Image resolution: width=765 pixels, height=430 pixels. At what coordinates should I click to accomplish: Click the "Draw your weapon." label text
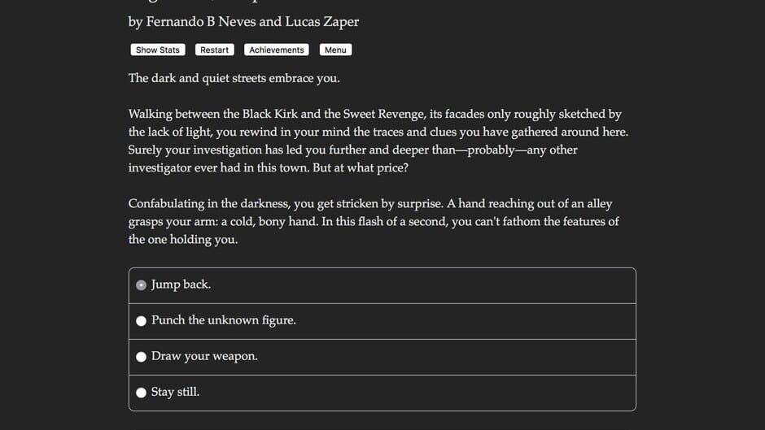pyautogui.click(x=204, y=356)
